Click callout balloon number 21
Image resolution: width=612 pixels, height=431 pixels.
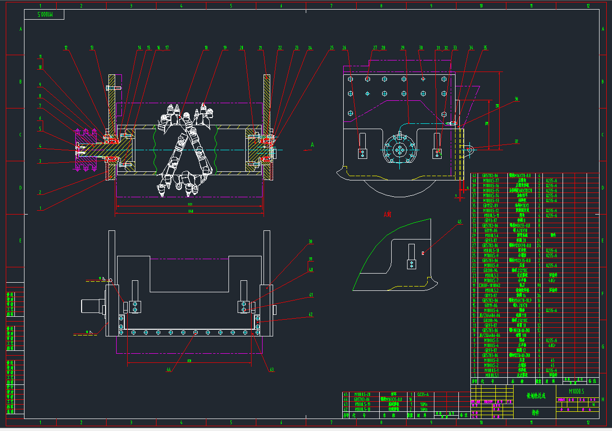click(x=261, y=48)
